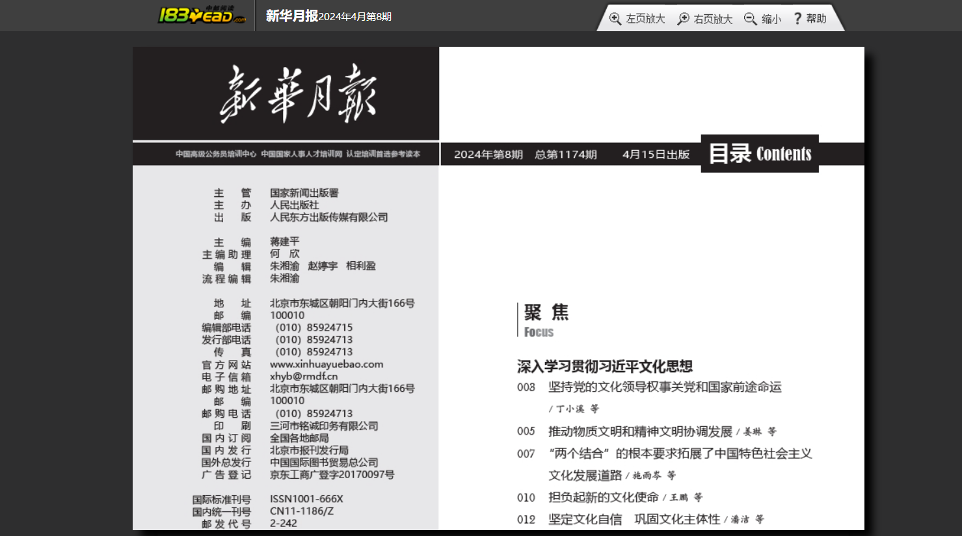Click the 总第1174期 text
962x536 pixels.
566,155
